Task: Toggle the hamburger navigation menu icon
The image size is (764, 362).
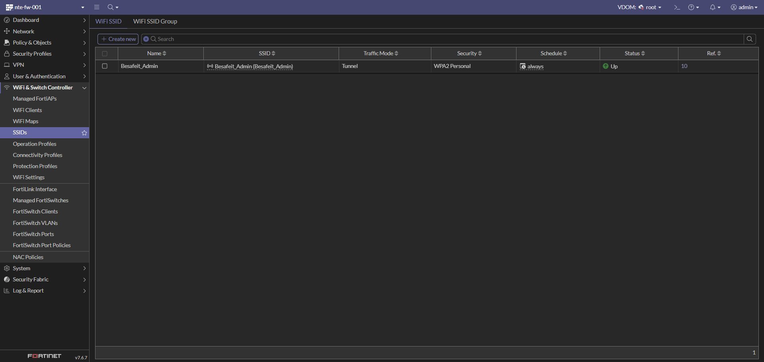Action: pyautogui.click(x=97, y=7)
